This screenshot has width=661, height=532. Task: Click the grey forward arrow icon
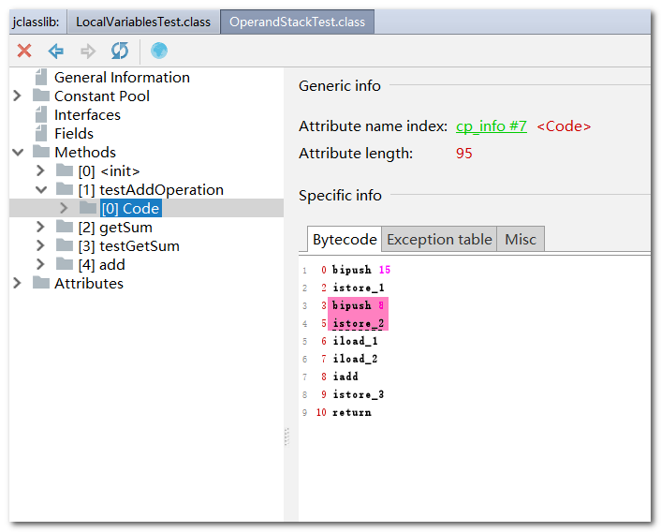pyautogui.click(x=87, y=51)
